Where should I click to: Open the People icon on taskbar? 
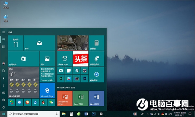[143, 114]
